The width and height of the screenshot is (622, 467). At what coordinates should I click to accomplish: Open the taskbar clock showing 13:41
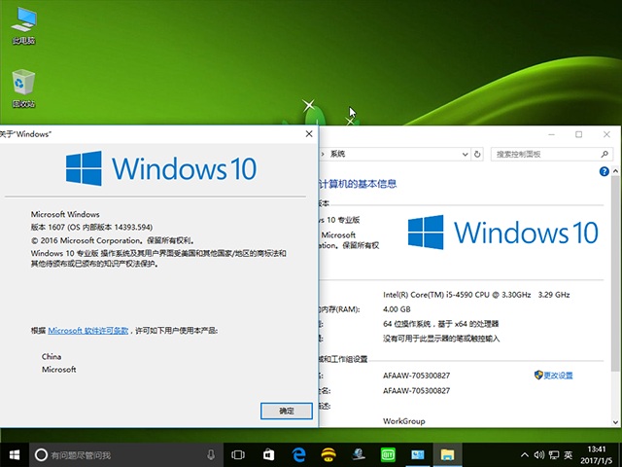[x=598, y=454]
